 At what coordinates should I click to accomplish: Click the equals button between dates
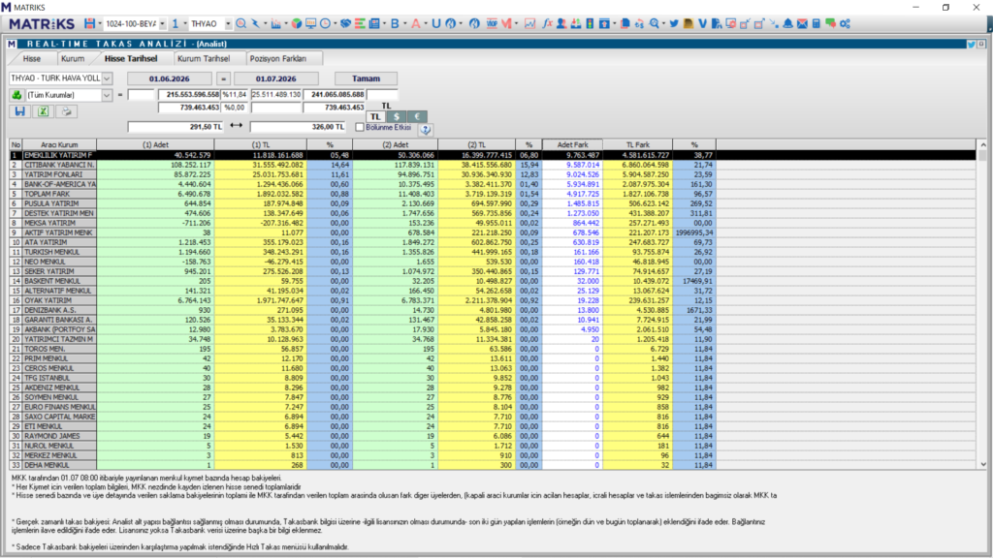click(223, 78)
